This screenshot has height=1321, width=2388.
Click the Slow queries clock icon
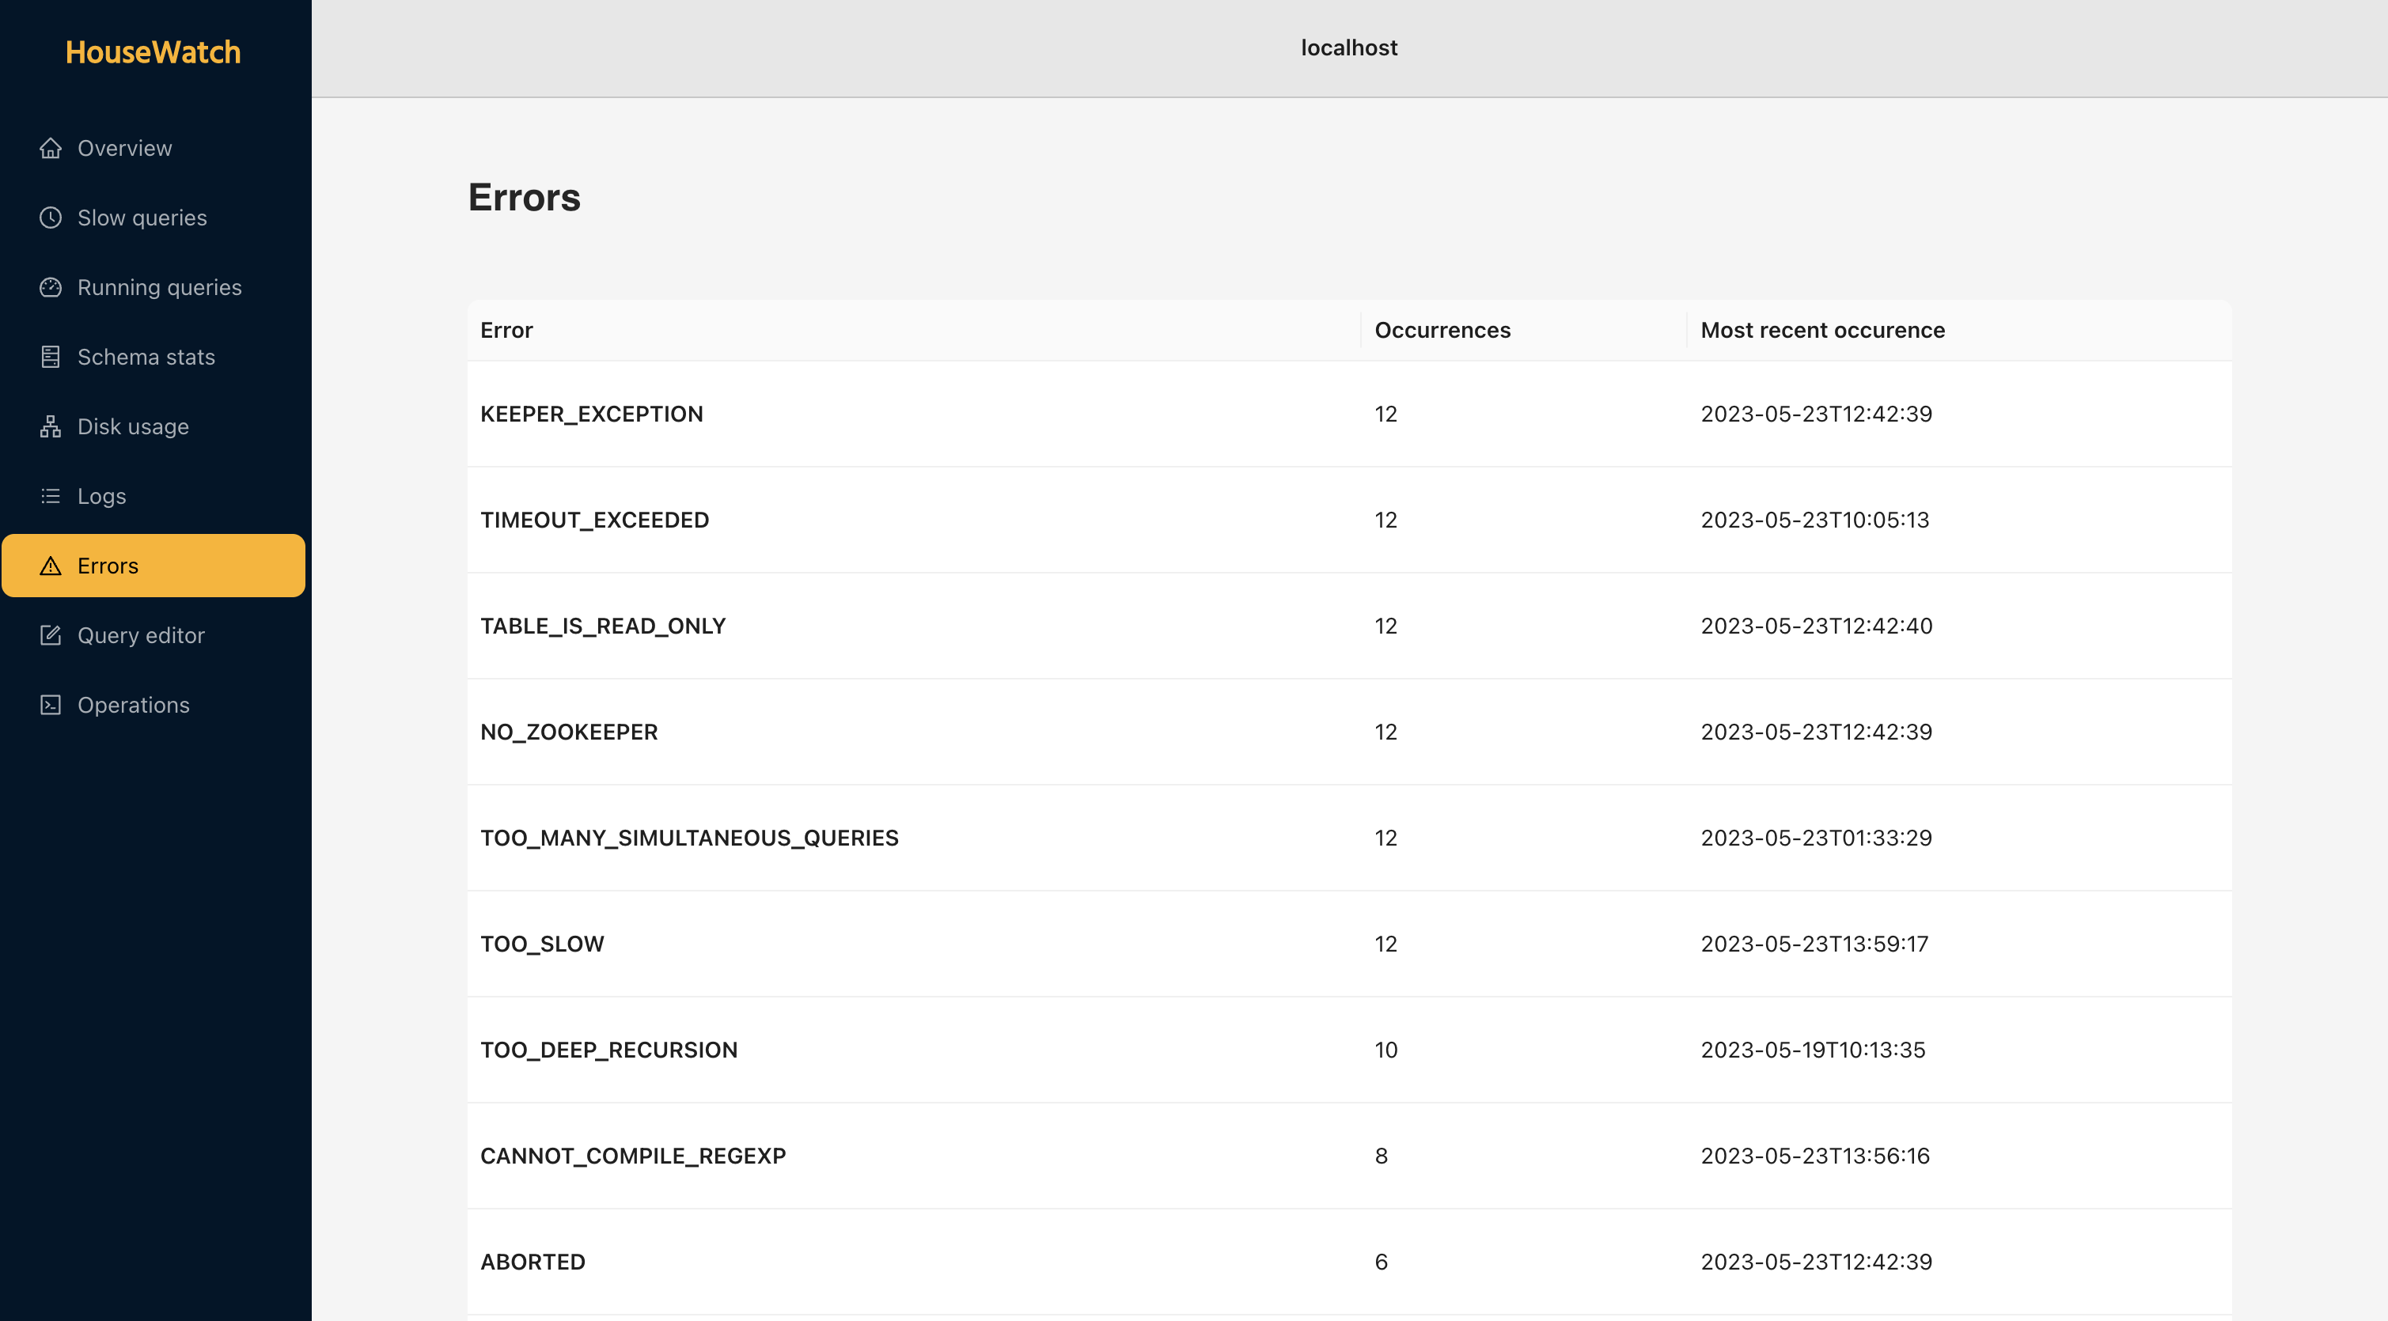coord(50,218)
